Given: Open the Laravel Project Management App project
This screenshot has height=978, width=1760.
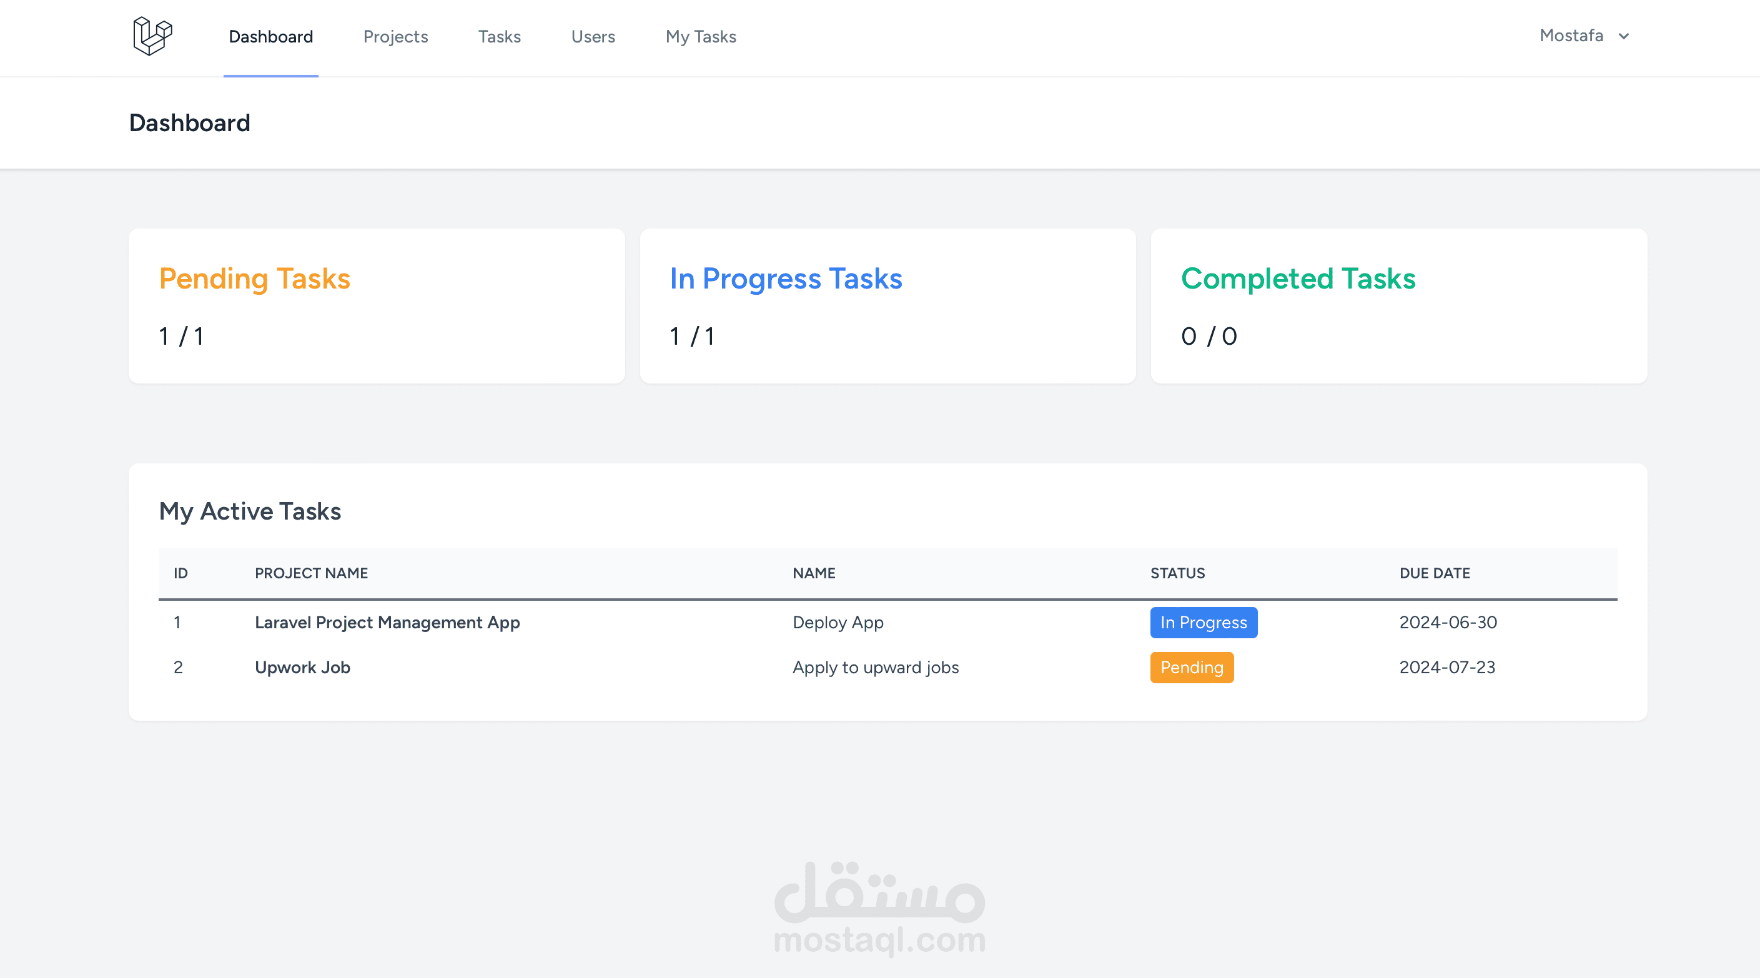Looking at the screenshot, I should pos(387,622).
